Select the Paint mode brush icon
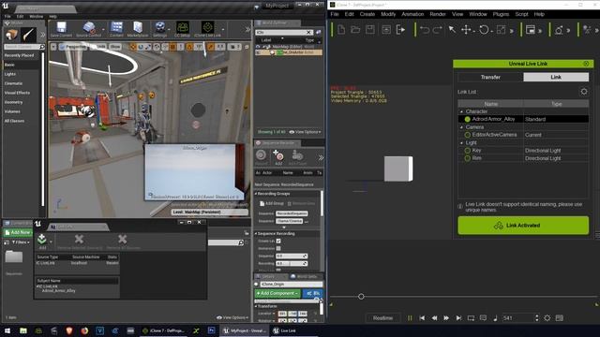Image resolution: width=600 pixels, height=337 pixels. (x=29, y=35)
